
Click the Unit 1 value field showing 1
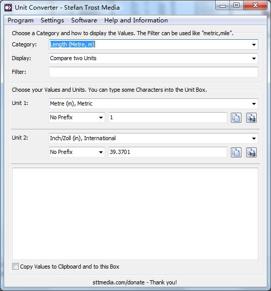(x=168, y=118)
